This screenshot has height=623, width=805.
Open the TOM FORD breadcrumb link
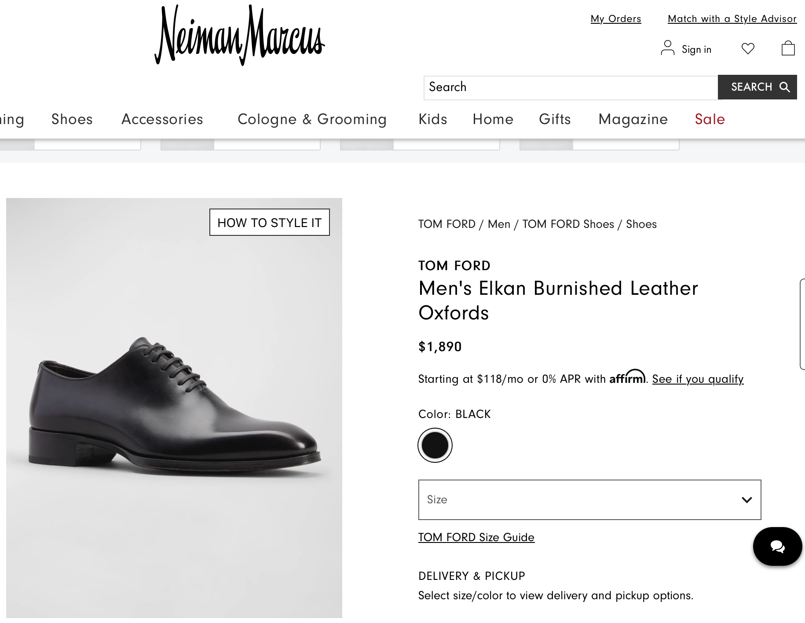click(x=446, y=224)
